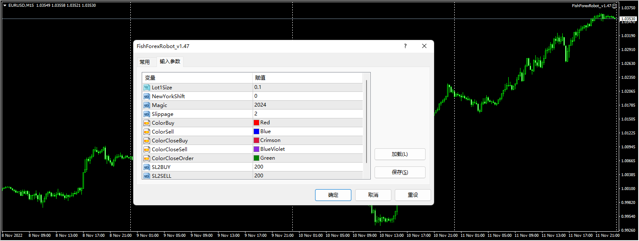Click the 加载(L) load button
Viewport: 639px width, 241px height.
pyautogui.click(x=400, y=154)
